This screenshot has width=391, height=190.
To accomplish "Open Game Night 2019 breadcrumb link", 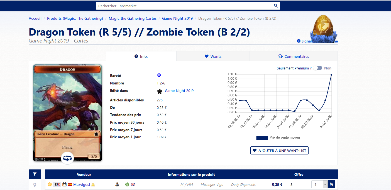I will pos(177,18).
